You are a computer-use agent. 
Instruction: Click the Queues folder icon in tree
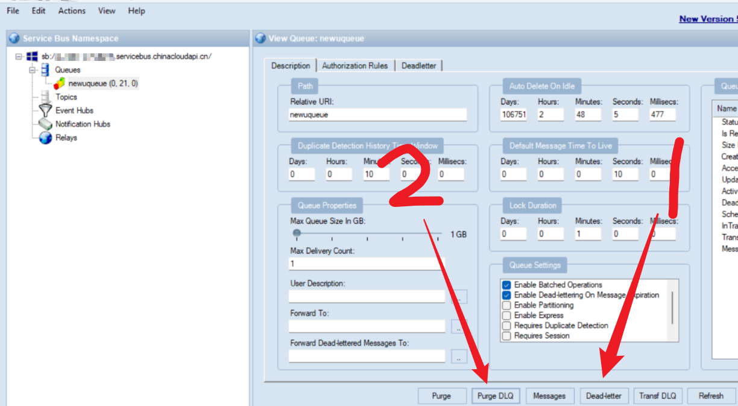click(45, 70)
